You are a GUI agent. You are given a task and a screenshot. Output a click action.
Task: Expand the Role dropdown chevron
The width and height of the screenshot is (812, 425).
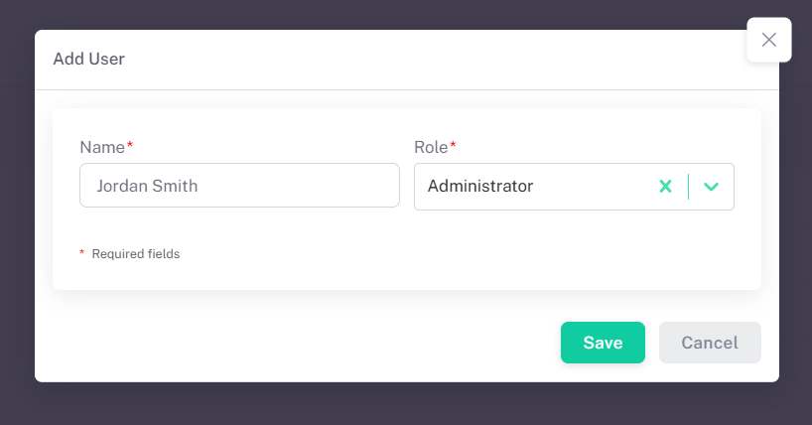711,187
